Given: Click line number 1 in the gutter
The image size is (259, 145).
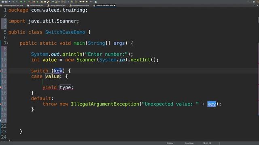Looking at the screenshot, I should point(5,10).
